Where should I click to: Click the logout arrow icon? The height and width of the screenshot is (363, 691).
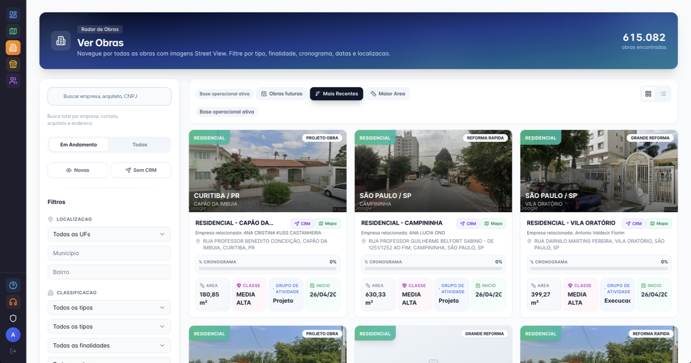pos(13,351)
